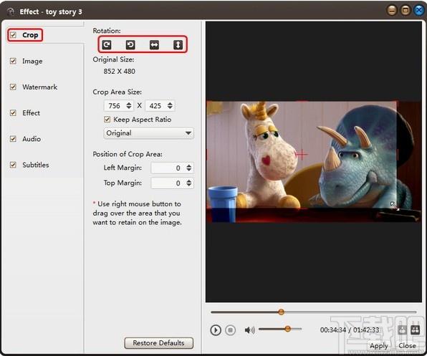The image size is (427, 356).
Task: Click the Close text button
Action: [x=407, y=346]
